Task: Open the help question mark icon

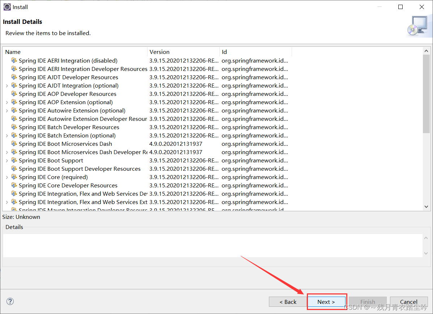Action: (x=10, y=301)
